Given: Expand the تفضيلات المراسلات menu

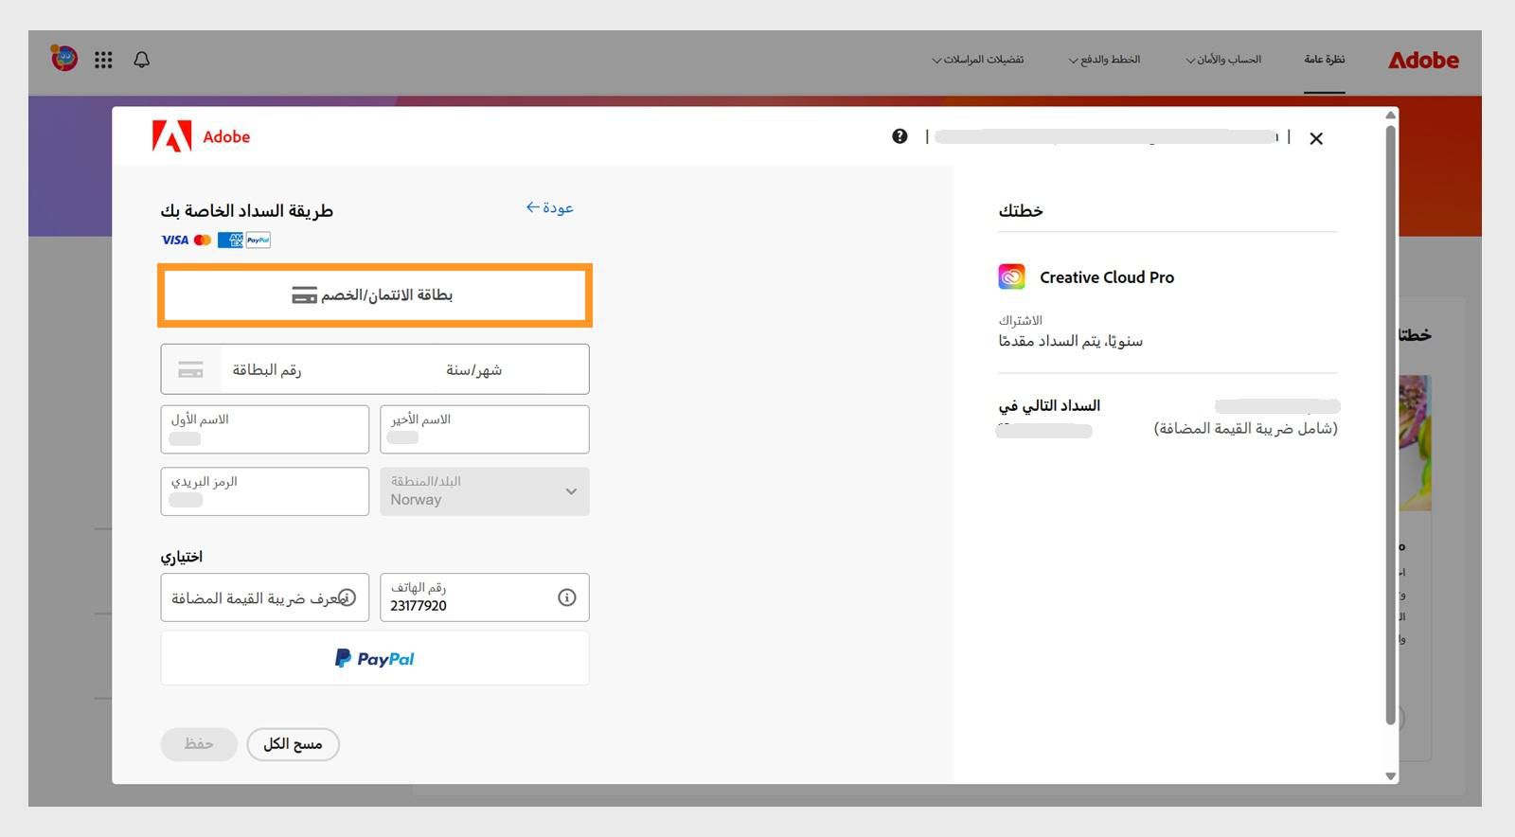Looking at the screenshot, I should click(978, 60).
